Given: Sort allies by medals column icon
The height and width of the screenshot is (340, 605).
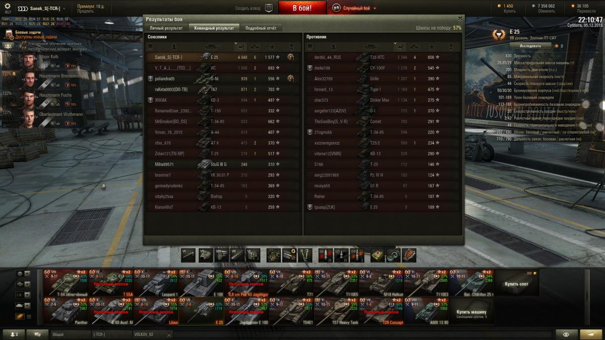Looking at the screenshot, I should point(291,47).
